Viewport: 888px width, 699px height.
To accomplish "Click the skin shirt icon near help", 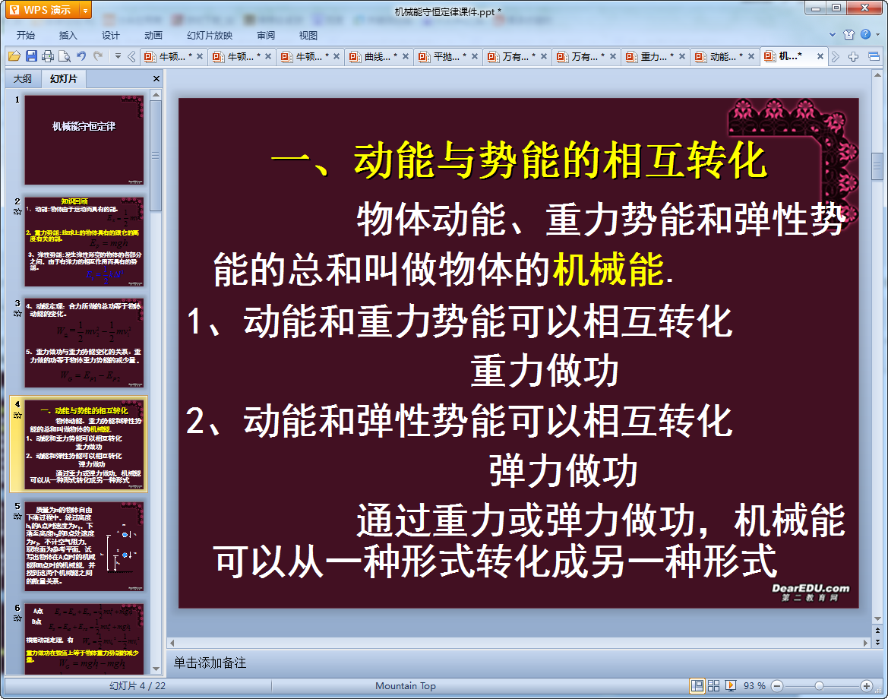I will [848, 34].
